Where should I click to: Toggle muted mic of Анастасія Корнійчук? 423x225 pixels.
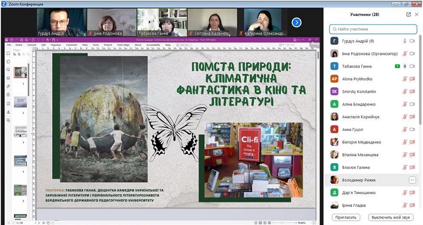404,117
